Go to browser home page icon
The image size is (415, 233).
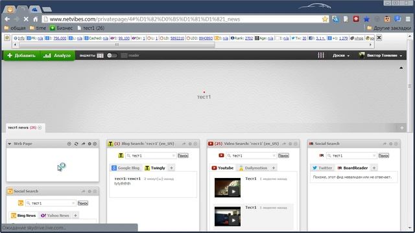point(35,19)
